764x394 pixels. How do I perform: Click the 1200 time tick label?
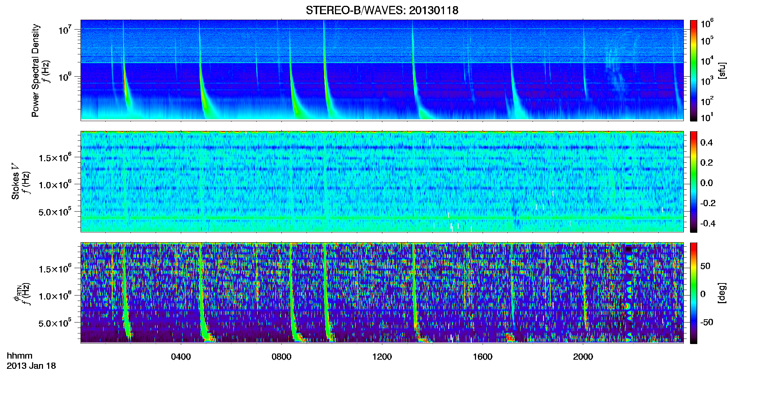click(x=382, y=356)
